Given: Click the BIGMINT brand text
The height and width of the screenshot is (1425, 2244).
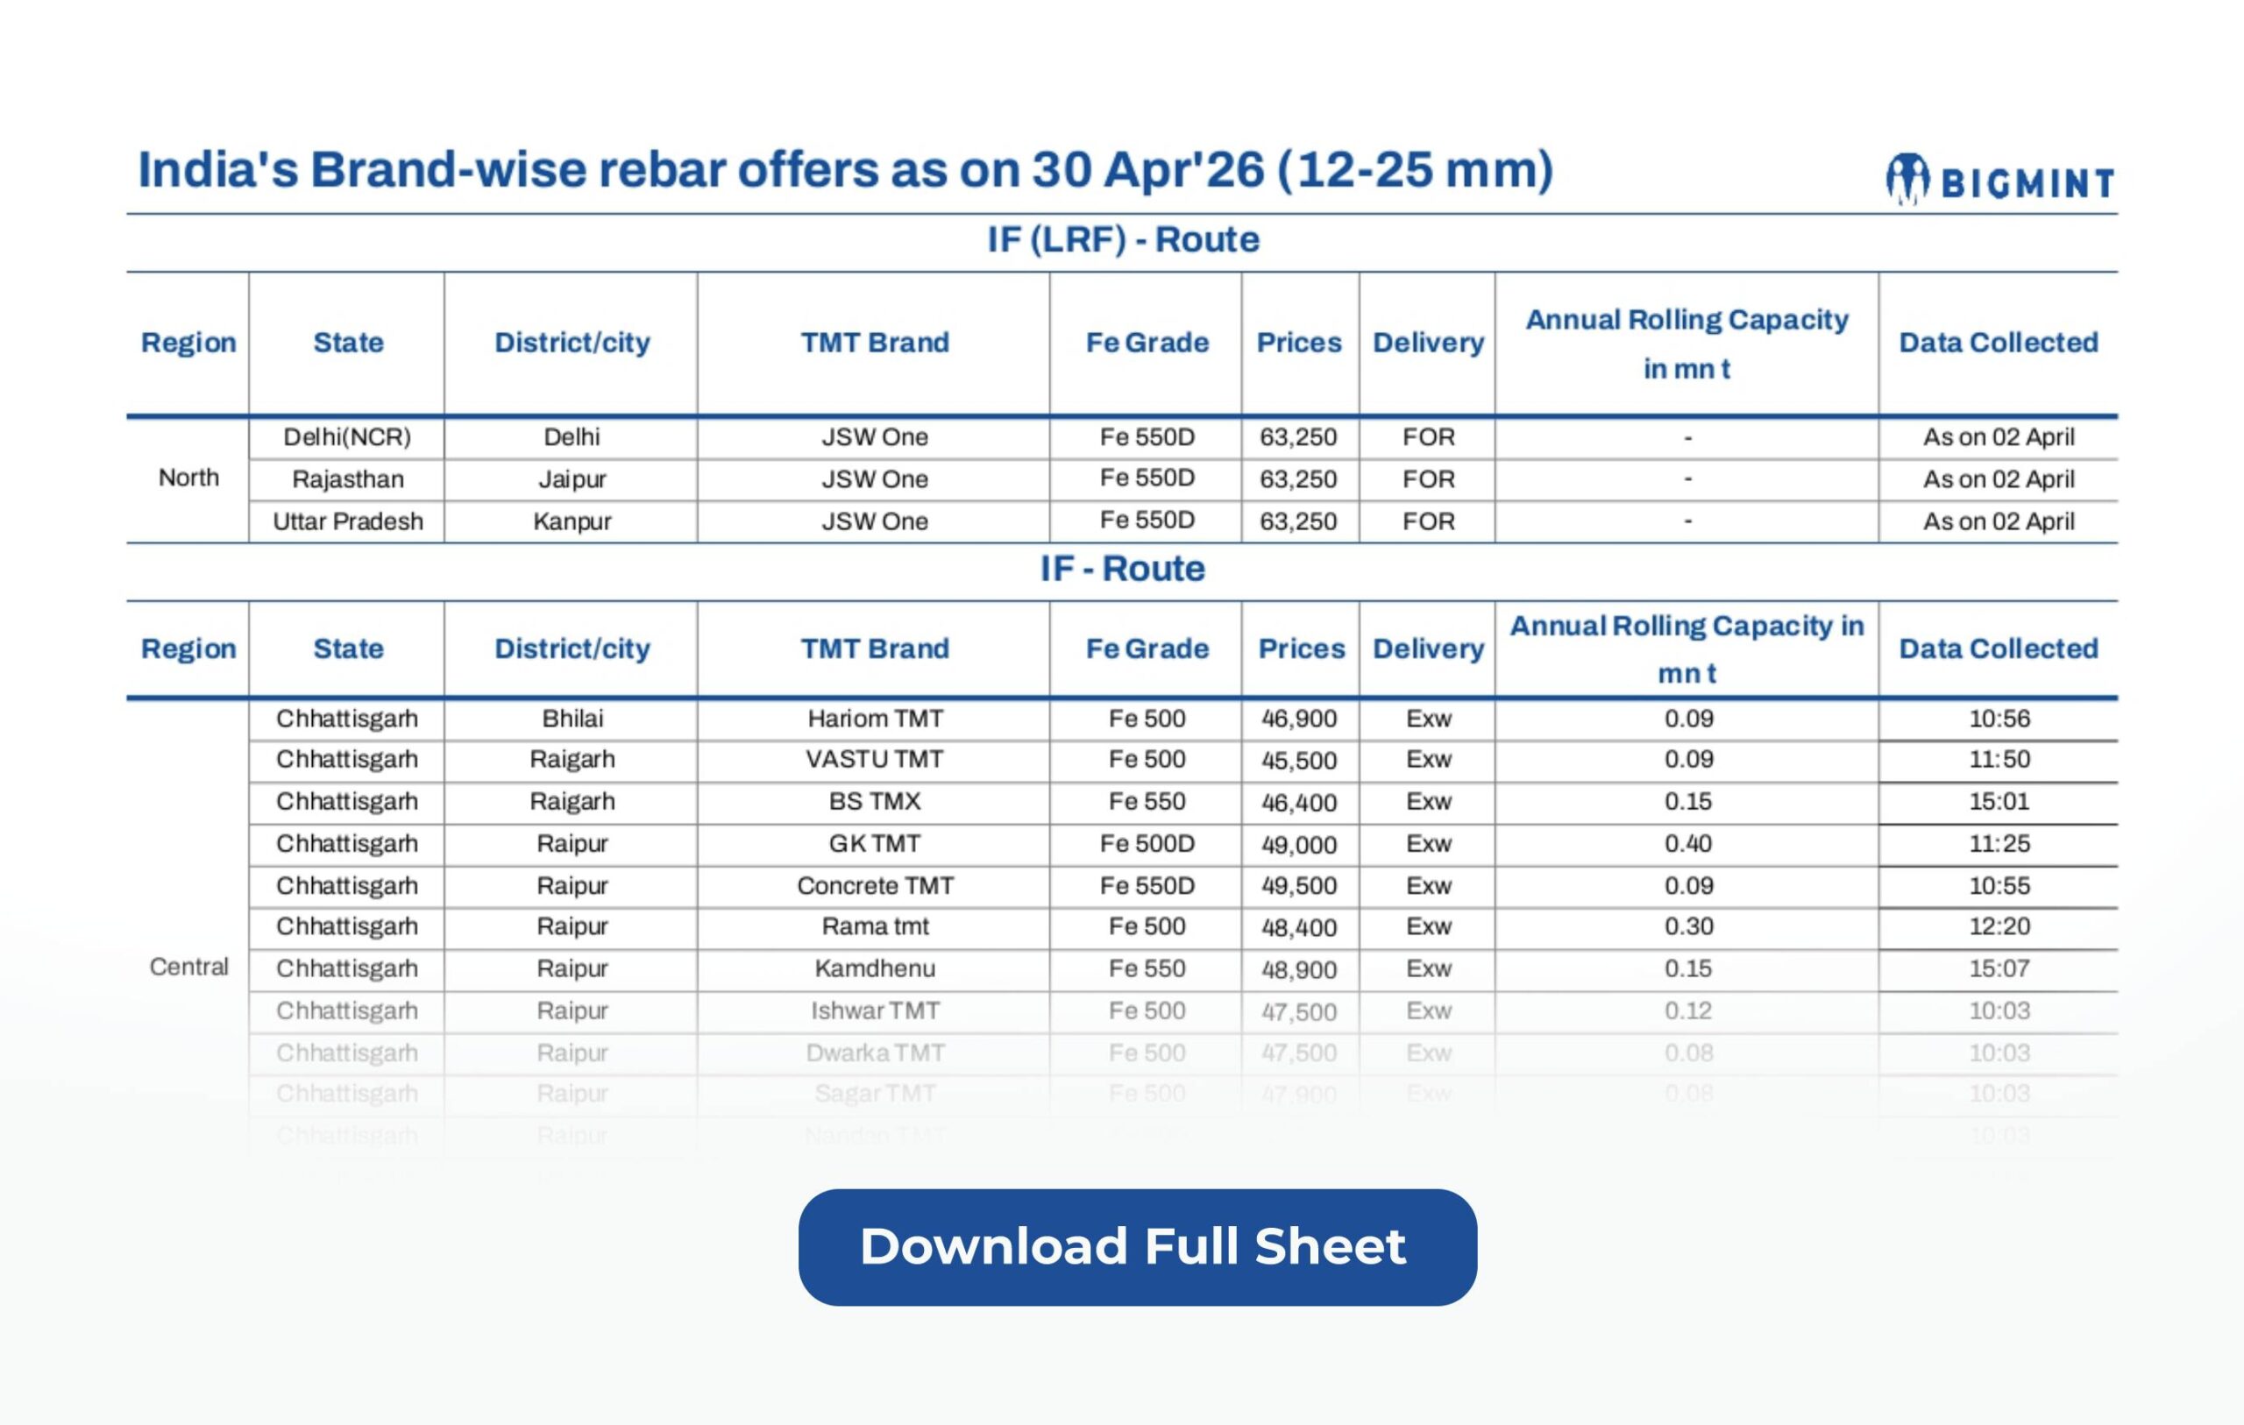Looking at the screenshot, I should click(2027, 183).
